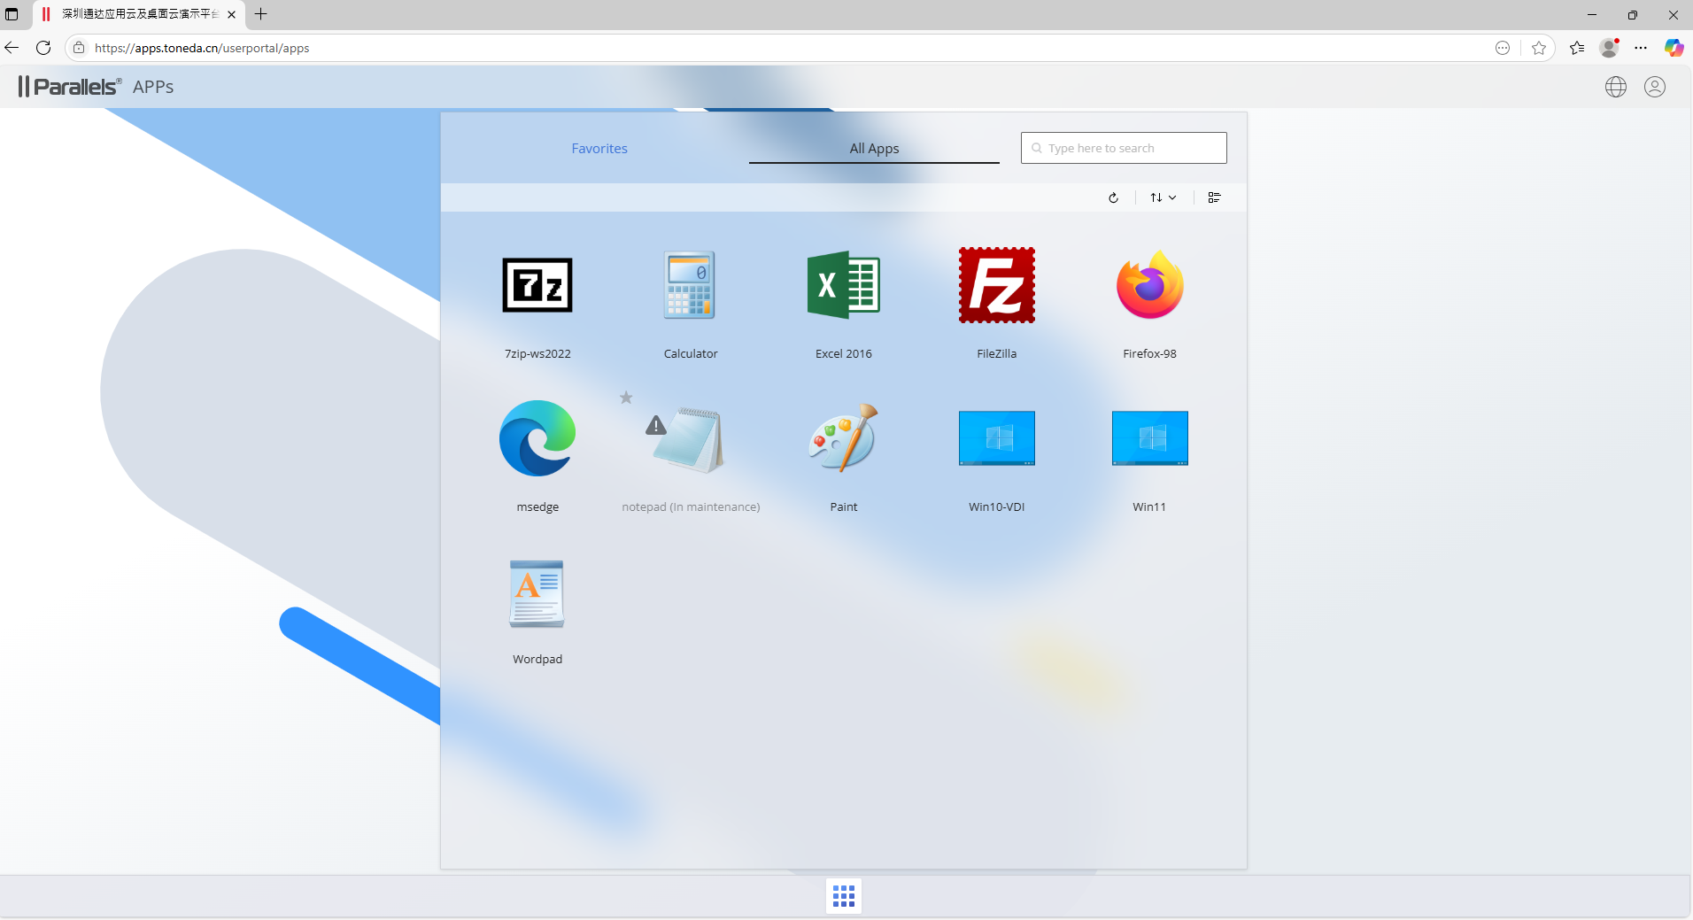Launch the 7zip-ws2022 app
Screen dimensions: 1693x920
click(537, 286)
